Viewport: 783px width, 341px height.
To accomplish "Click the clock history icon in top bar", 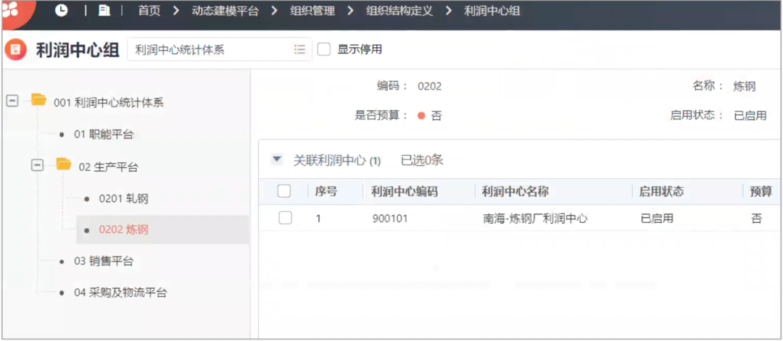I will click(x=62, y=11).
